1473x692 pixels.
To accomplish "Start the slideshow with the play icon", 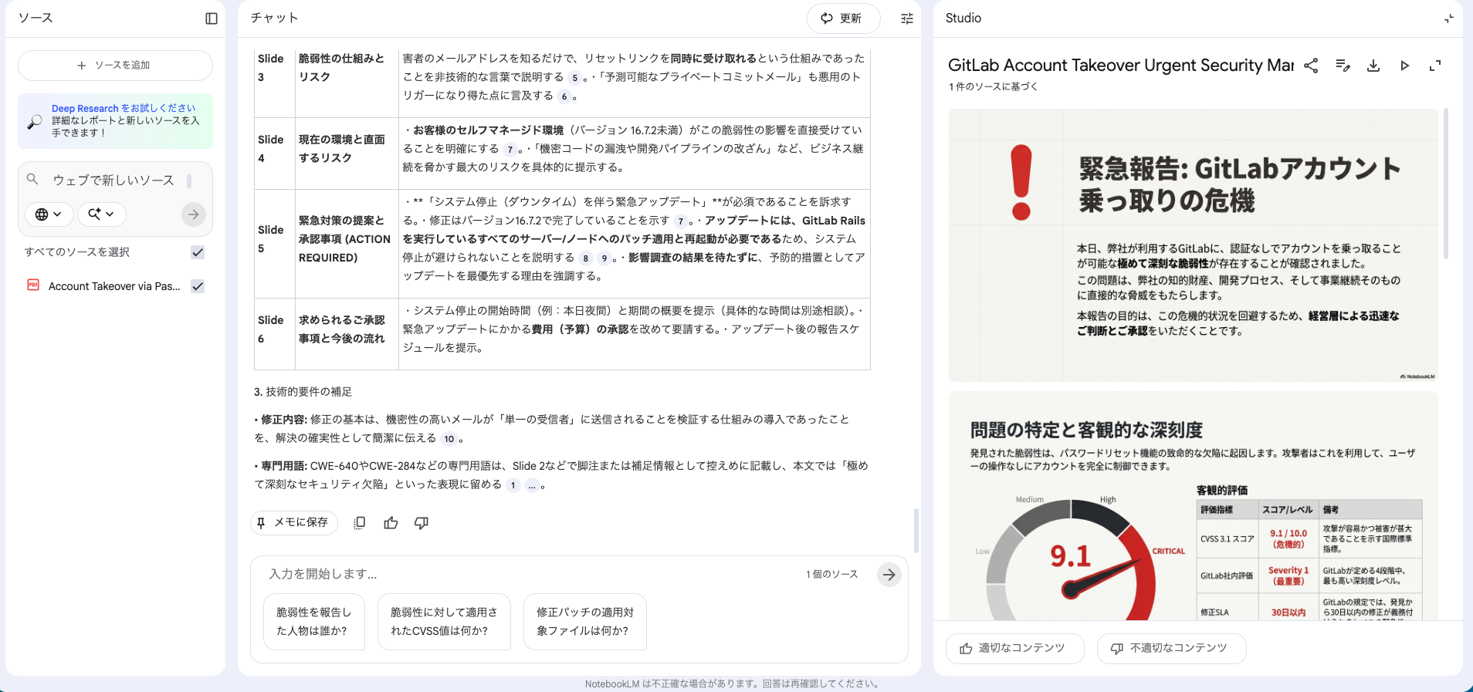I will coord(1404,66).
